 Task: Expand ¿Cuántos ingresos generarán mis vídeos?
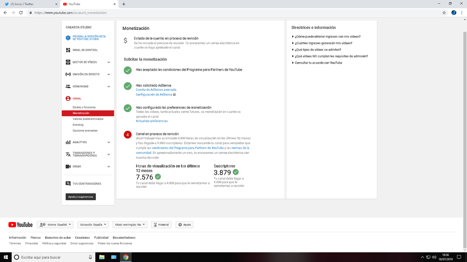pos(322,43)
